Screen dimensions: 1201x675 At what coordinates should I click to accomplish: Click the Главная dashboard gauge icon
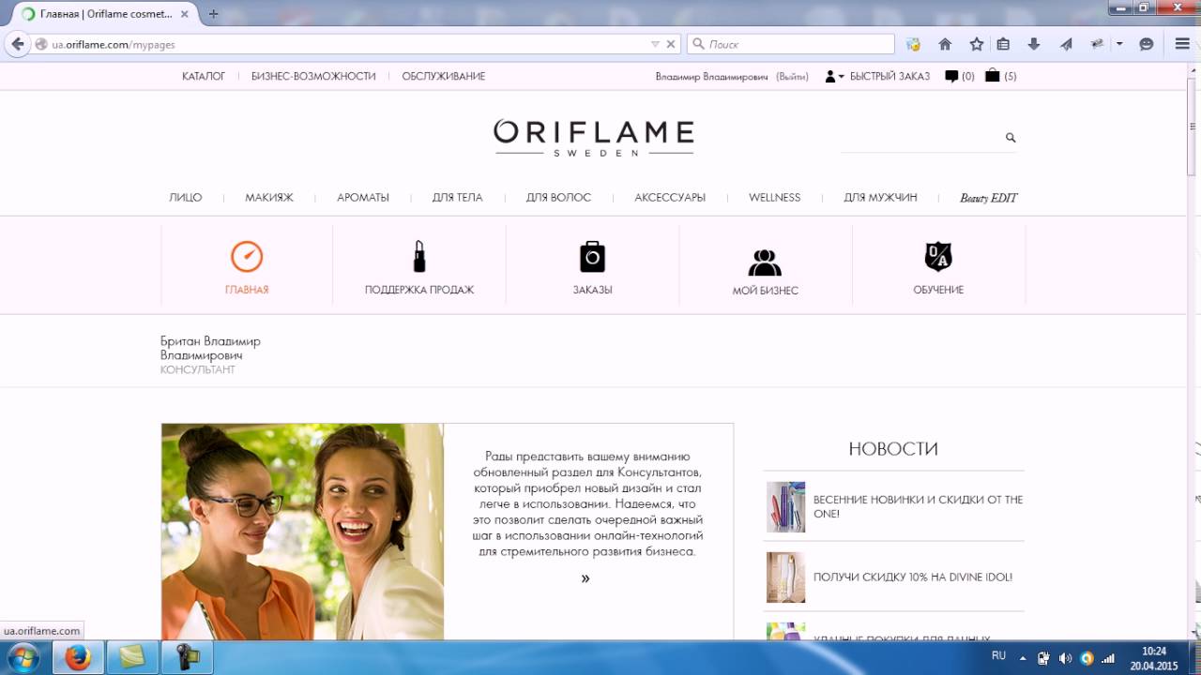[247, 256]
